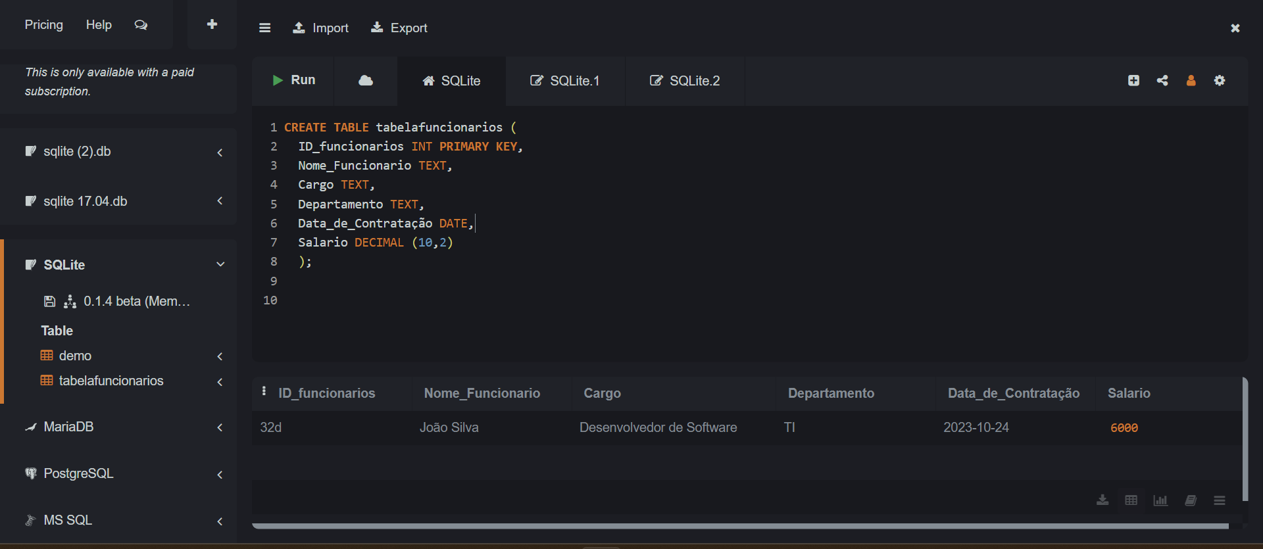Run the SQL query
The image size is (1263, 549).
click(x=293, y=80)
